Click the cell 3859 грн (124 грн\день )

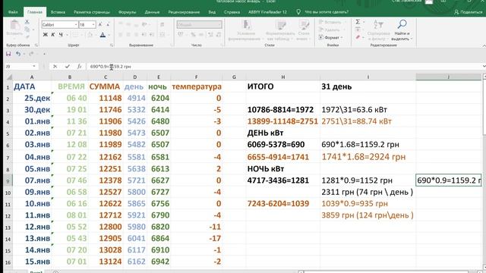368,215
